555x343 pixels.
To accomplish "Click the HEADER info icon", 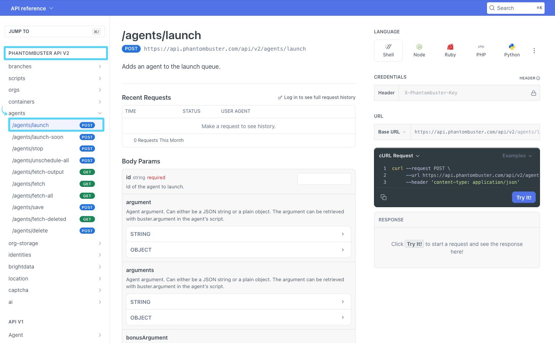I will (x=538, y=78).
